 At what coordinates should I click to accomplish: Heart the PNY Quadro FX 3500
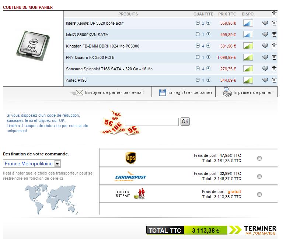(x=265, y=57)
